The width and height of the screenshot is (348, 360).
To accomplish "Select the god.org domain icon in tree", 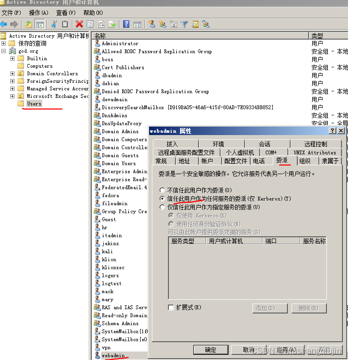I will click(12, 51).
